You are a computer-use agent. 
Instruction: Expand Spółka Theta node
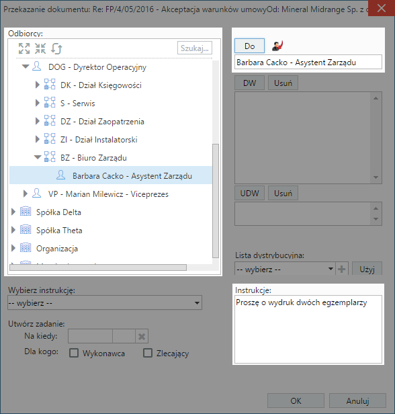click(13, 231)
